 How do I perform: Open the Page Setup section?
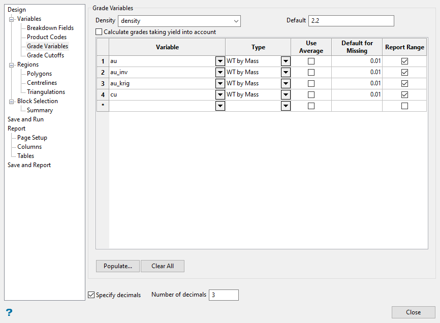32,138
